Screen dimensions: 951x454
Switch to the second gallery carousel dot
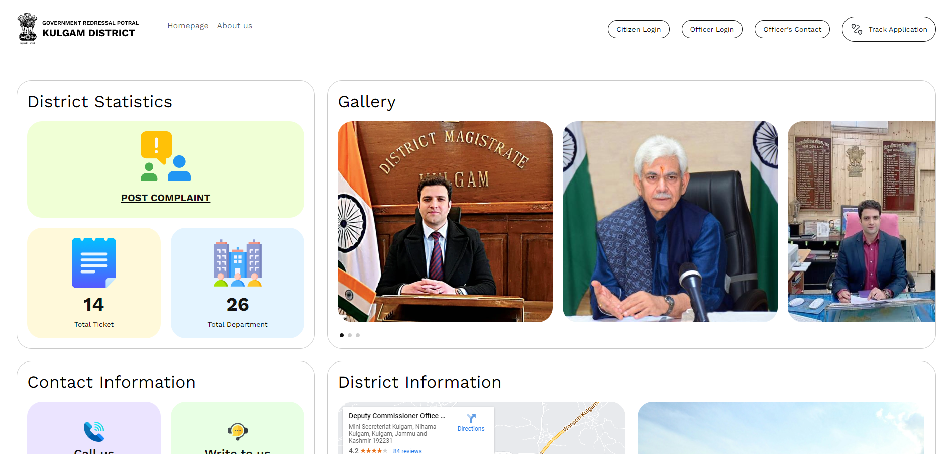350,335
